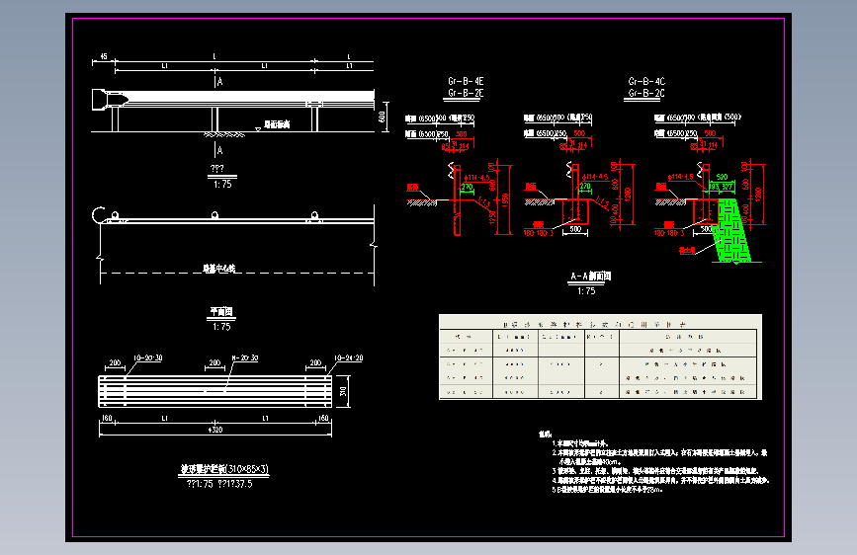This screenshot has height=555, width=857.
Task: Click the ??? title under elevation view
Action: [217, 169]
